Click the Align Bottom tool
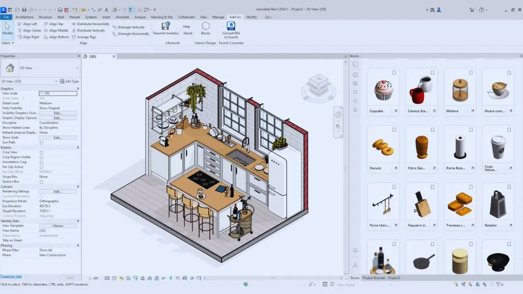The height and width of the screenshot is (294, 523). (x=56, y=37)
